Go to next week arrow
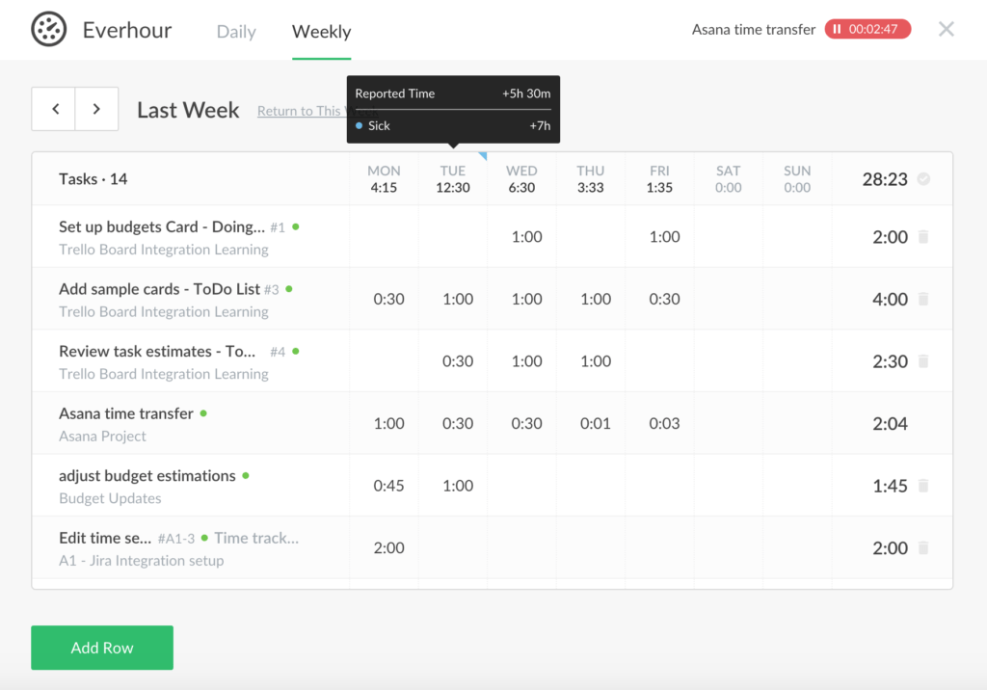Screen dimensions: 987x690 point(96,109)
